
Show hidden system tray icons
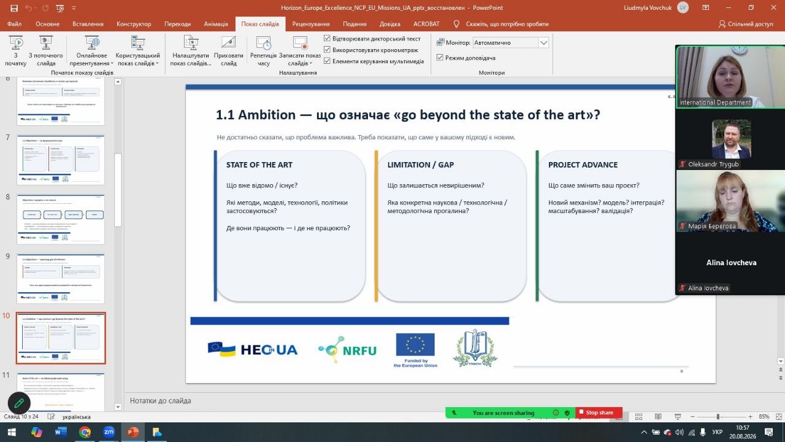pos(643,432)
